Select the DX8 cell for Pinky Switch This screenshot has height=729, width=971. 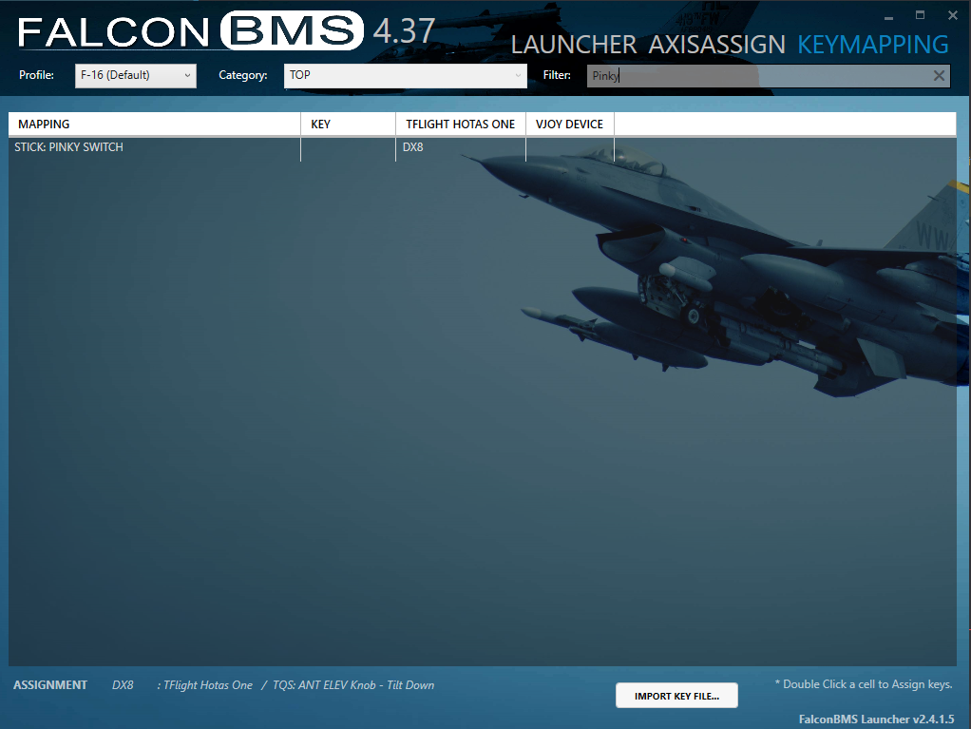(461, 147)
